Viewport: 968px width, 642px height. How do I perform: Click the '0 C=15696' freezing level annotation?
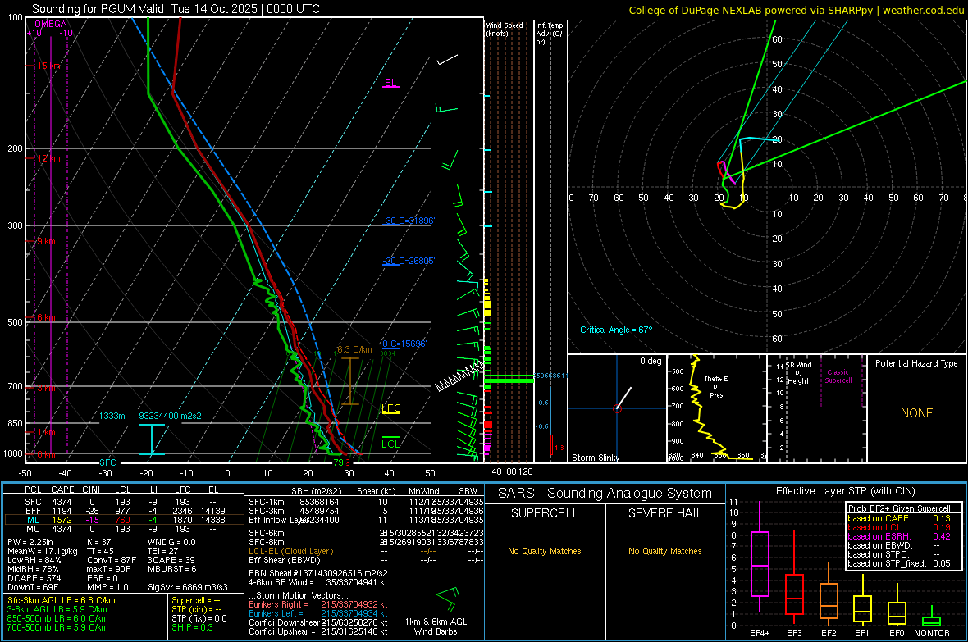tap(404, 344)
